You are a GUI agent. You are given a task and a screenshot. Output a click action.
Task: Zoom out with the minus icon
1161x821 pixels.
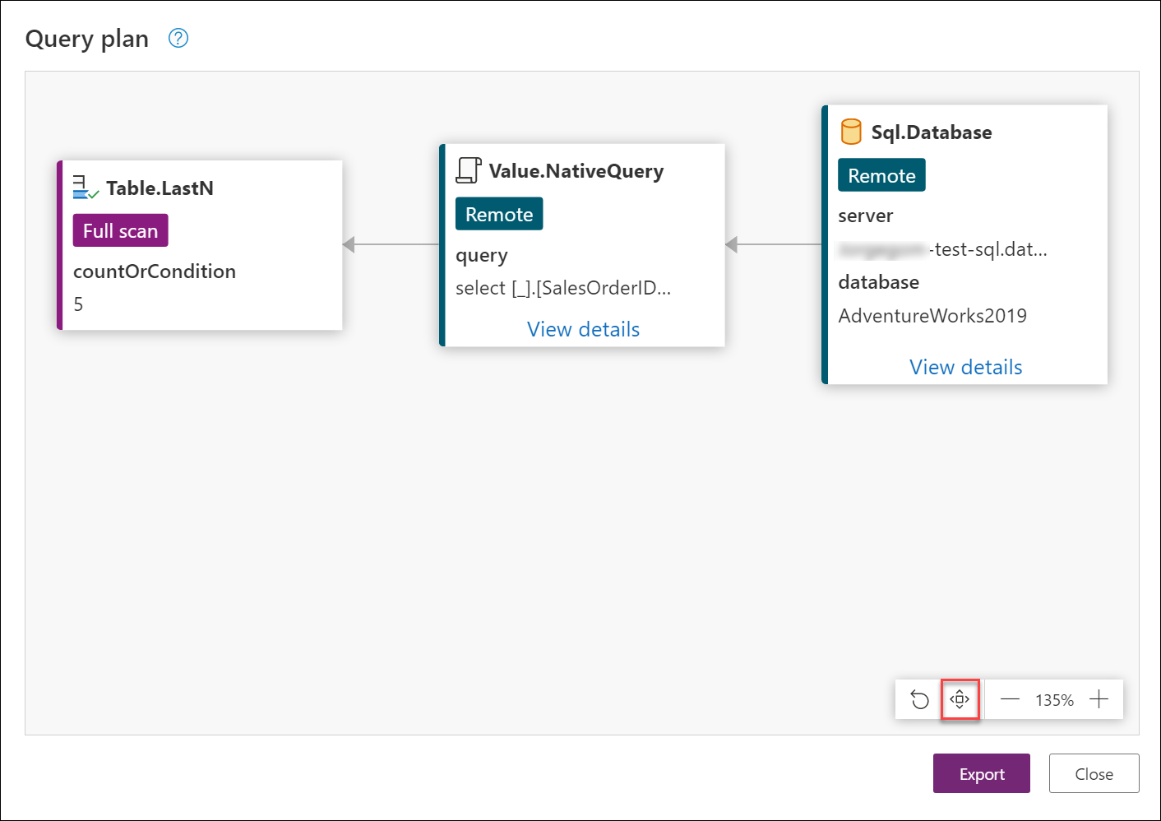click(1010, 700)
